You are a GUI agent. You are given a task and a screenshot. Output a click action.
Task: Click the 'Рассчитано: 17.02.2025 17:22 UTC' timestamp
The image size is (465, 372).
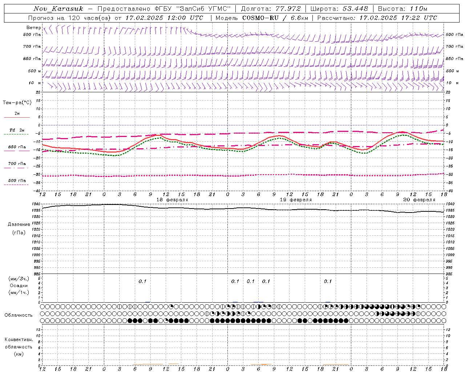point(377,18)
